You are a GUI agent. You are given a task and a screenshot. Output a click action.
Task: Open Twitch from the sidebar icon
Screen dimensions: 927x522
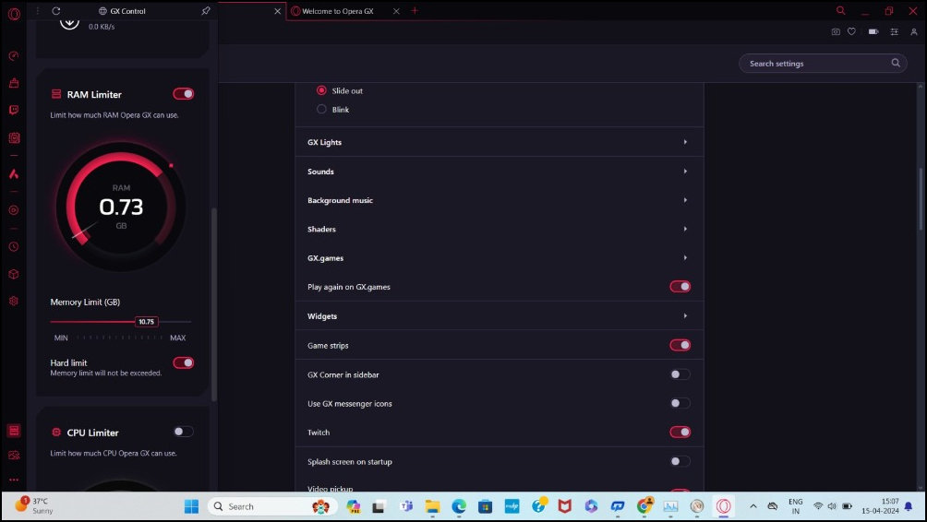[14, 111]
